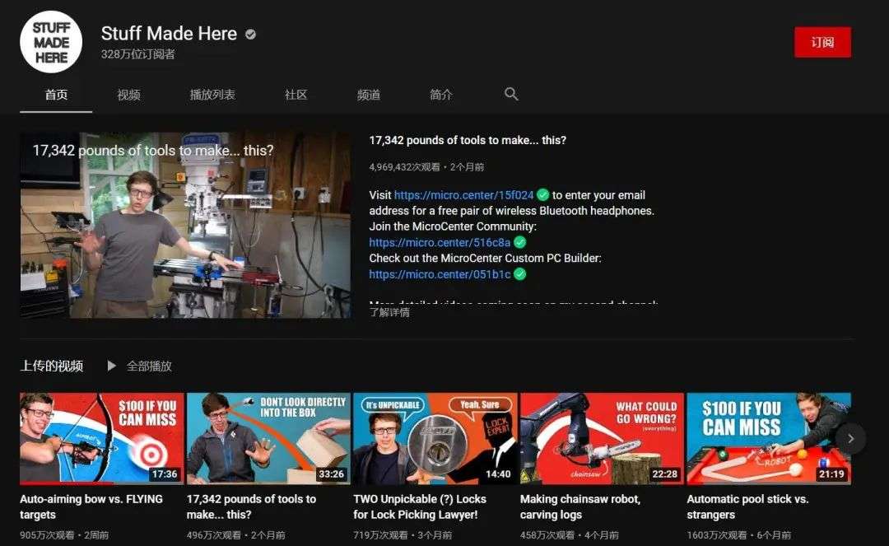This screenshot has height=546, width=889.
Task: Open Auto-aiming bow vs. FLYING targets thumbnail
Action: click(x=102, y=438)
